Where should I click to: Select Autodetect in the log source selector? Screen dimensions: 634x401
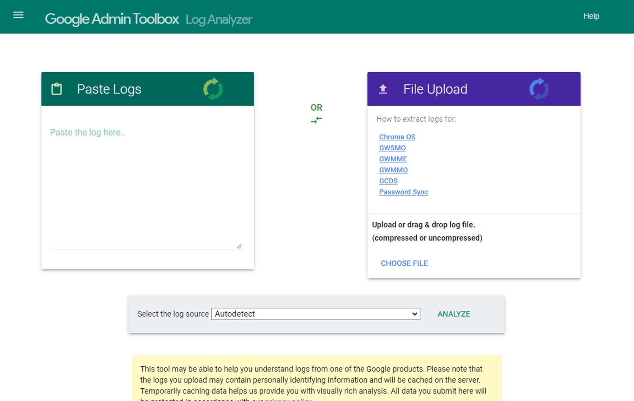click(x=315, y=314)
